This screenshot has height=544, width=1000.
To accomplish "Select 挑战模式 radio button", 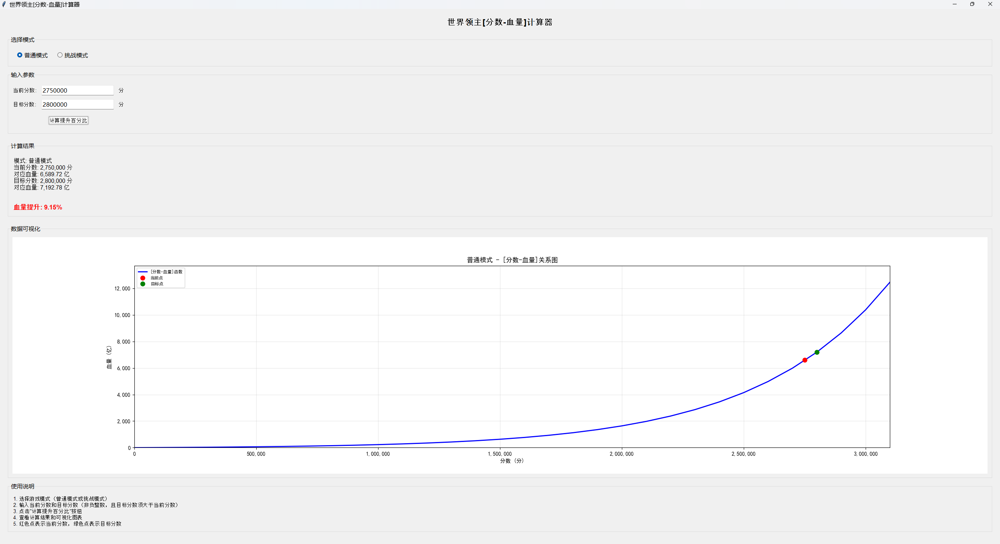I will click(x=60, y=55).
